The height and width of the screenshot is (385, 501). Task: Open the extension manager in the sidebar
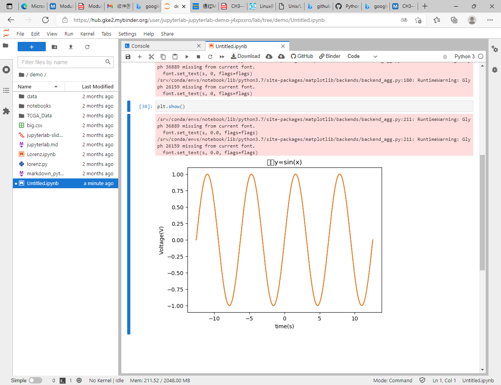(x=6, y=111)
